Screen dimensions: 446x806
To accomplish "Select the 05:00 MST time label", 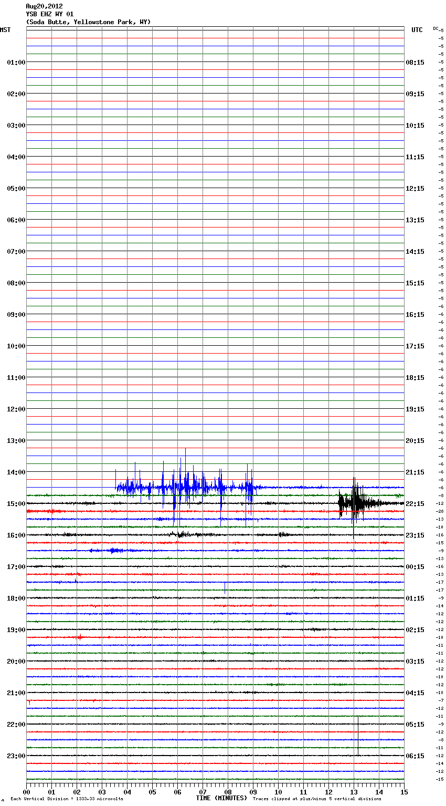I will tap(16, 189).
